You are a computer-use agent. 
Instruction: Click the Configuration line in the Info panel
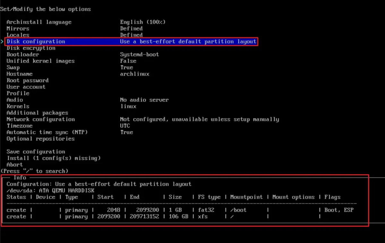[x=99, y=184]
